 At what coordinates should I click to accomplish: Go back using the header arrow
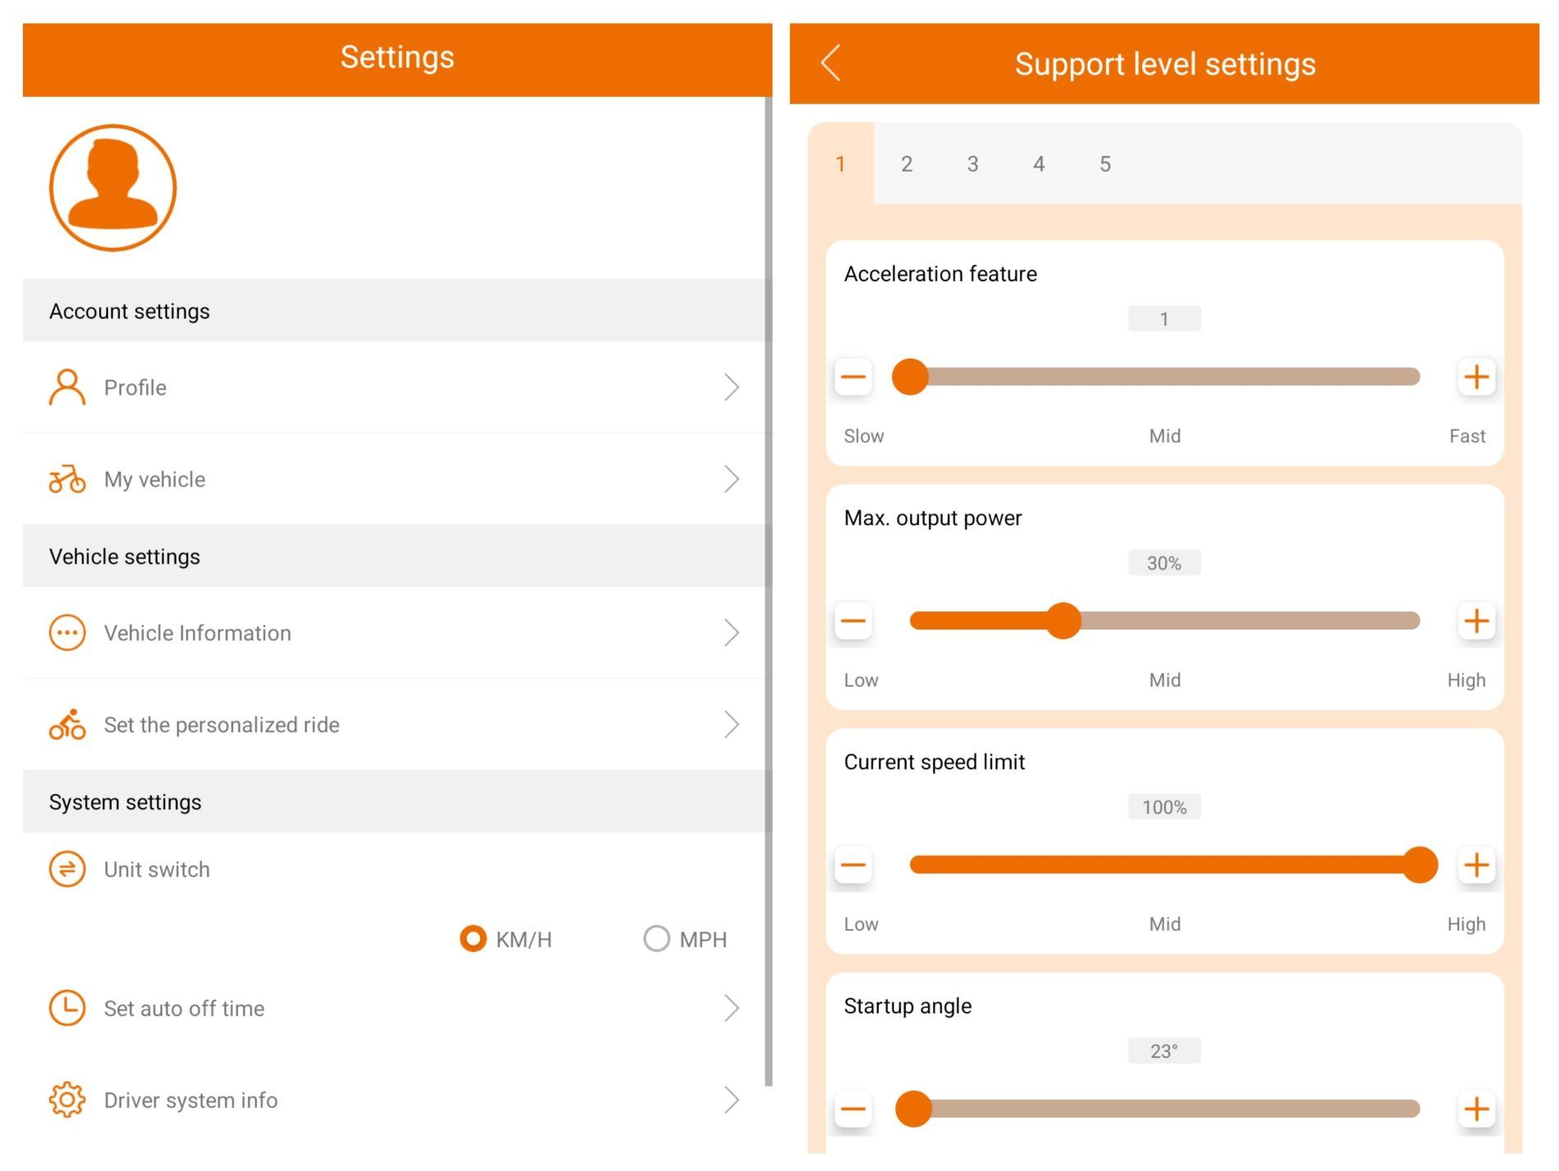pyautogui.click(x=831, y=63)
